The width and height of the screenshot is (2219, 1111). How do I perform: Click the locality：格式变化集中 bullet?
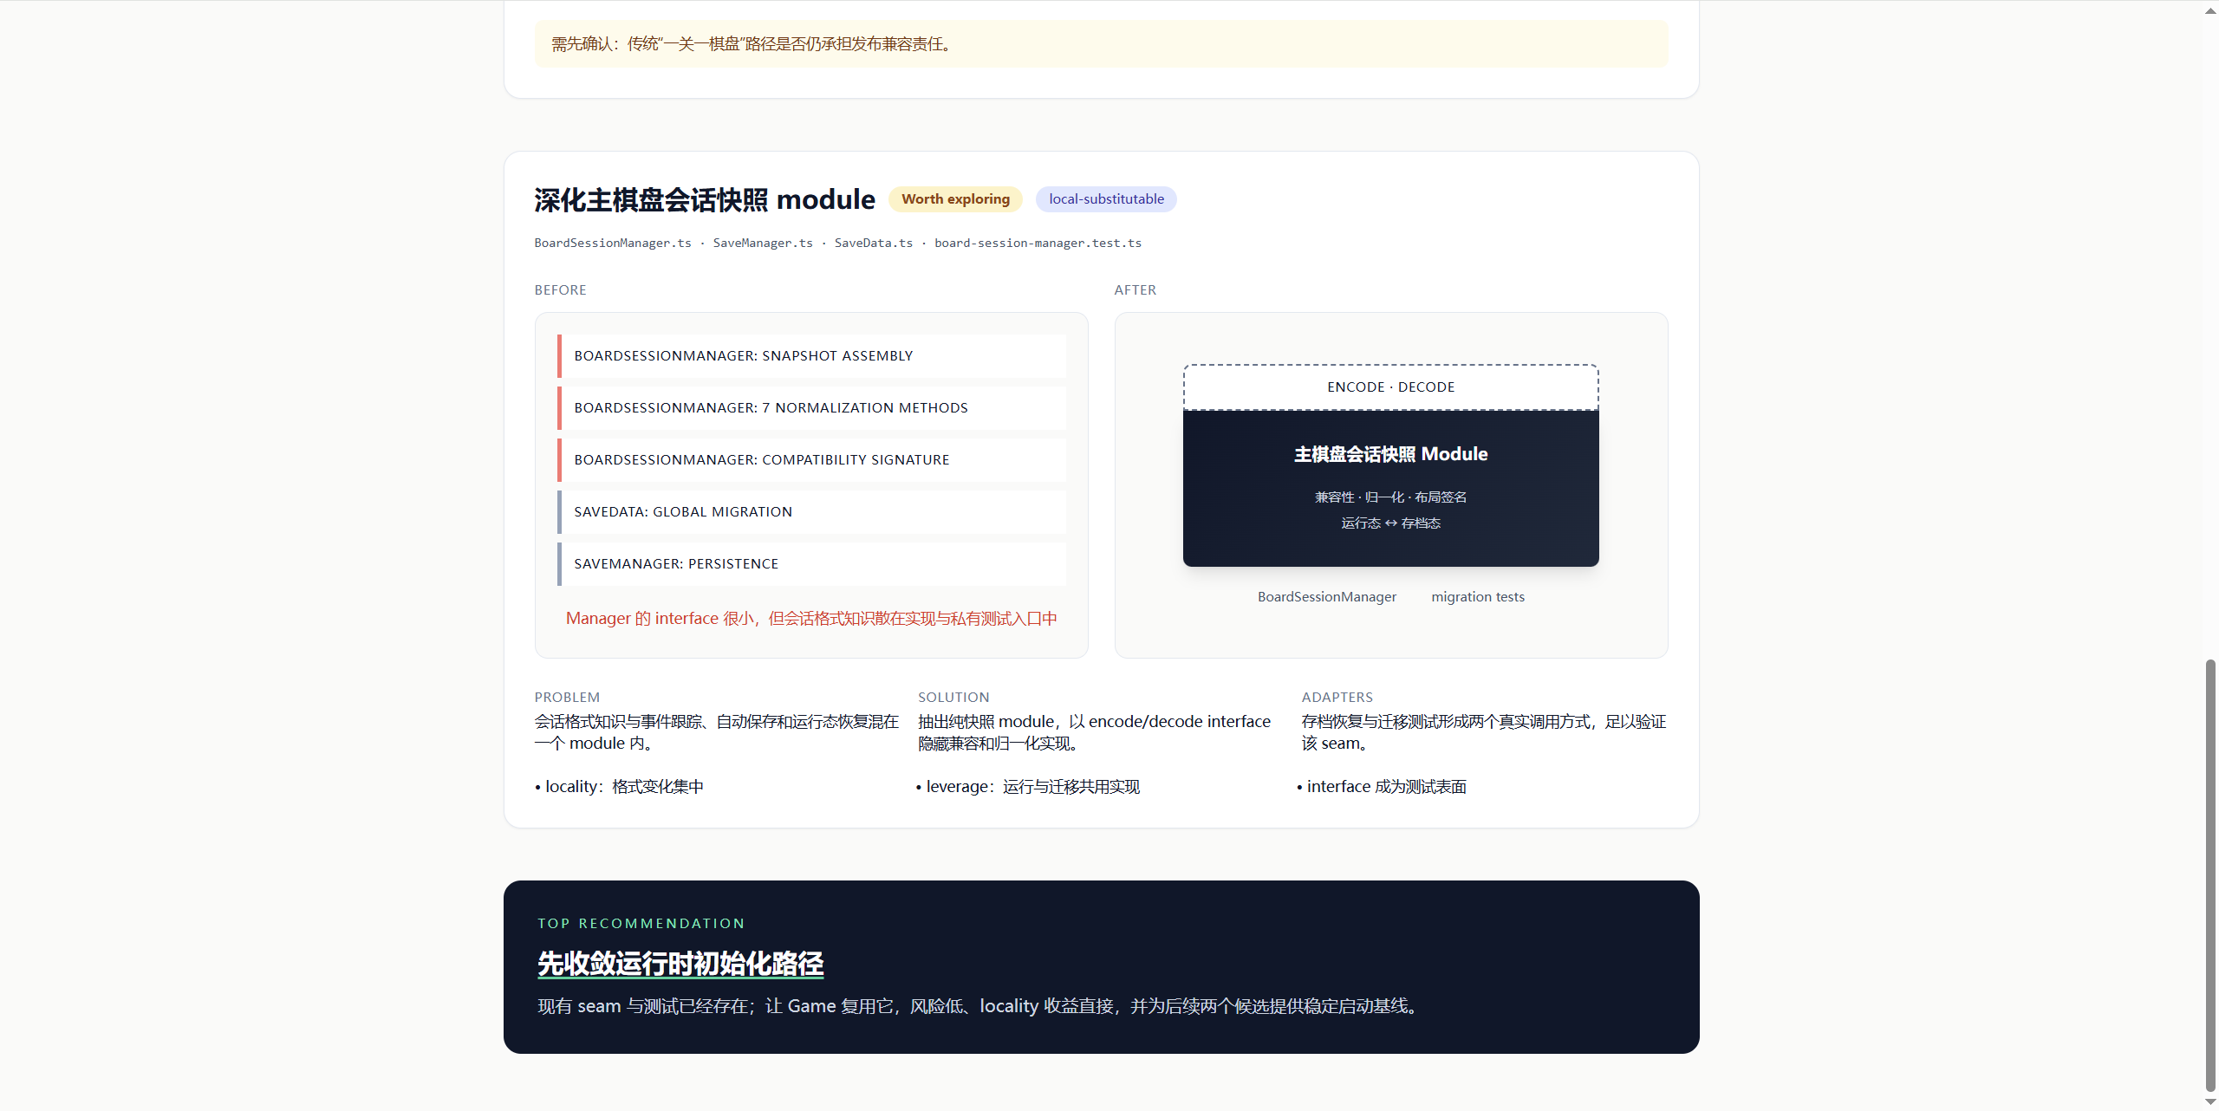[620, 787]
